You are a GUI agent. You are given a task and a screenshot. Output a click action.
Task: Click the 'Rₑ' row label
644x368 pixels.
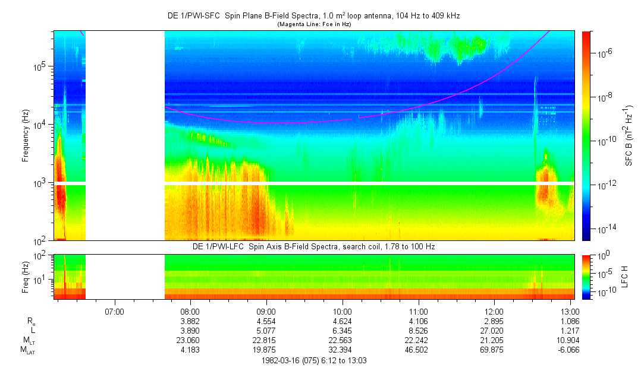(31, 322)
